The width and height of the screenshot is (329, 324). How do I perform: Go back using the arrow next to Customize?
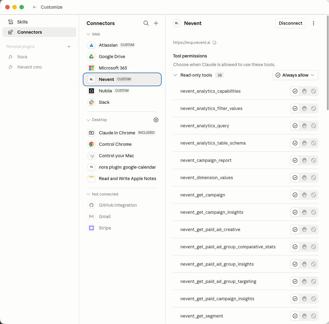pyautogui.click(x=35, y=7)
